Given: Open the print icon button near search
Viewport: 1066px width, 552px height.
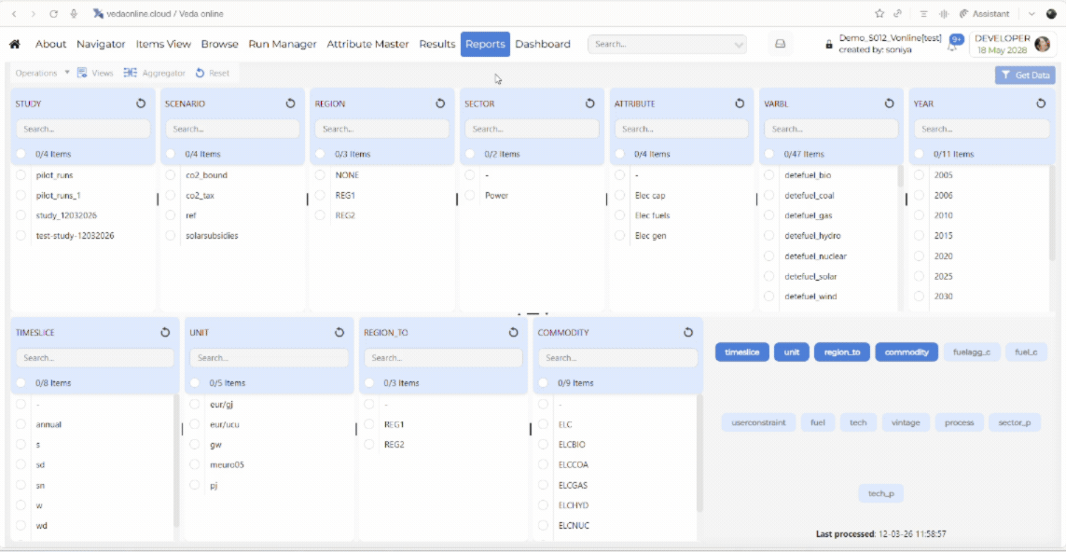Looking at the screenshot, I should click(781, 44).
